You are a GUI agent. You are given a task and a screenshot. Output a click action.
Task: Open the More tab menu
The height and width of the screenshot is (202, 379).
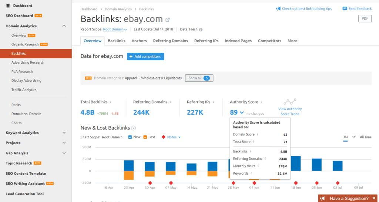pos(292,41)
